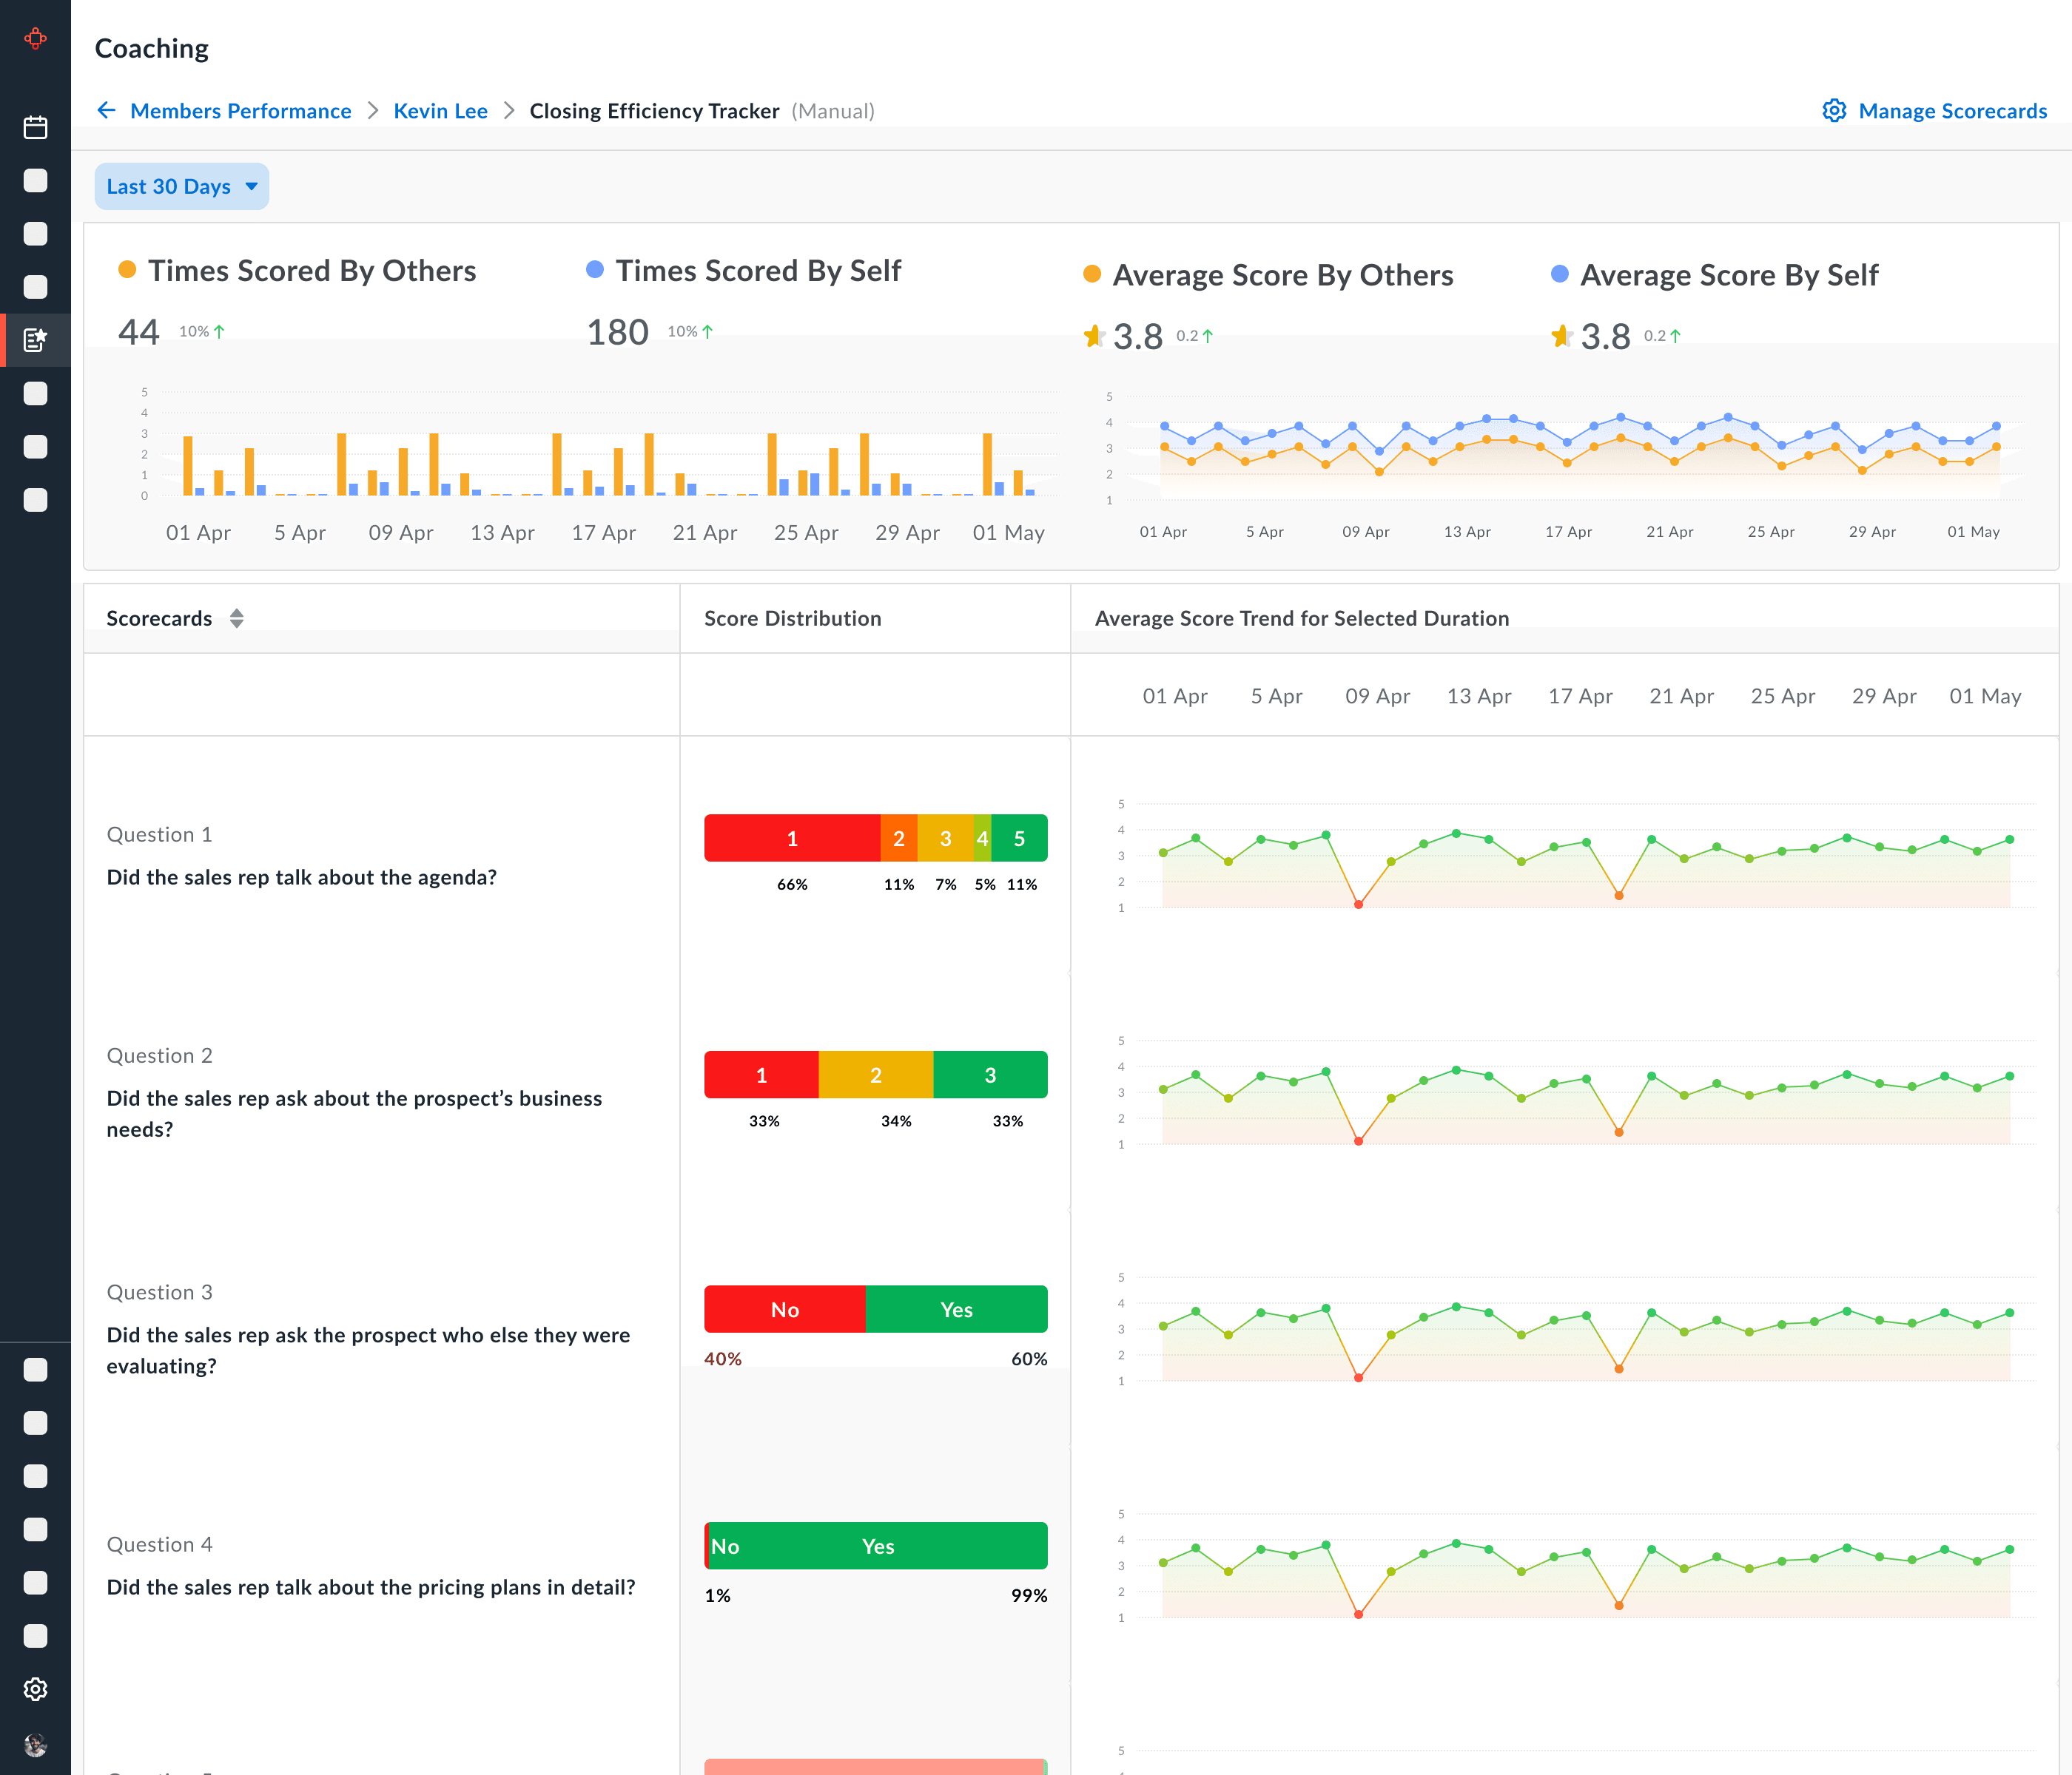The height and width of the screenshot is (1775, 2072).
Task: Sort the Scorecards column using arrows
Action: (x=236, y=618)
